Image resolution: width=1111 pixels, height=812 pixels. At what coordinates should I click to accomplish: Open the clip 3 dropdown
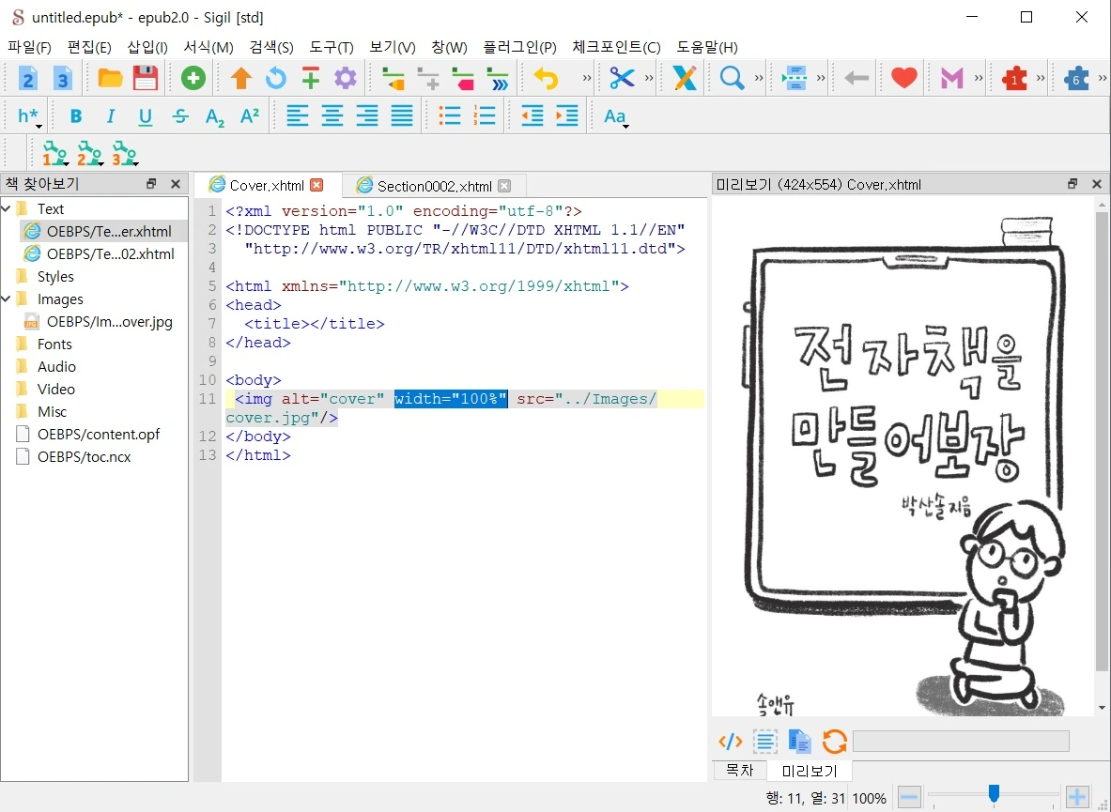tap(125, 153)
